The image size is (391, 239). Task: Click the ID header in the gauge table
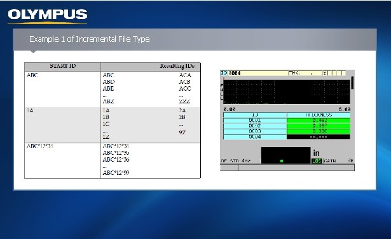click(255, 115)
